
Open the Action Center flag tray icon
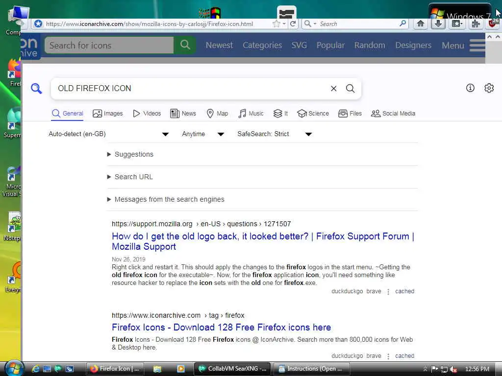(434, 369)
